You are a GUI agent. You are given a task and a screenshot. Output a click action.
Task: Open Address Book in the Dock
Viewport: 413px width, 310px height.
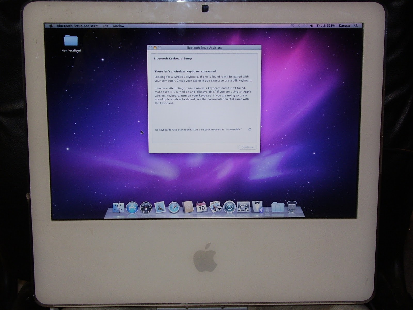pyautogui.click(x=188, y=207)
